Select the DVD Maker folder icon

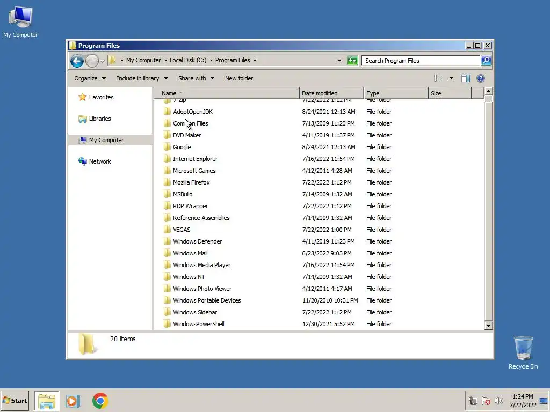pyautogui.click(x=167, y=135)
